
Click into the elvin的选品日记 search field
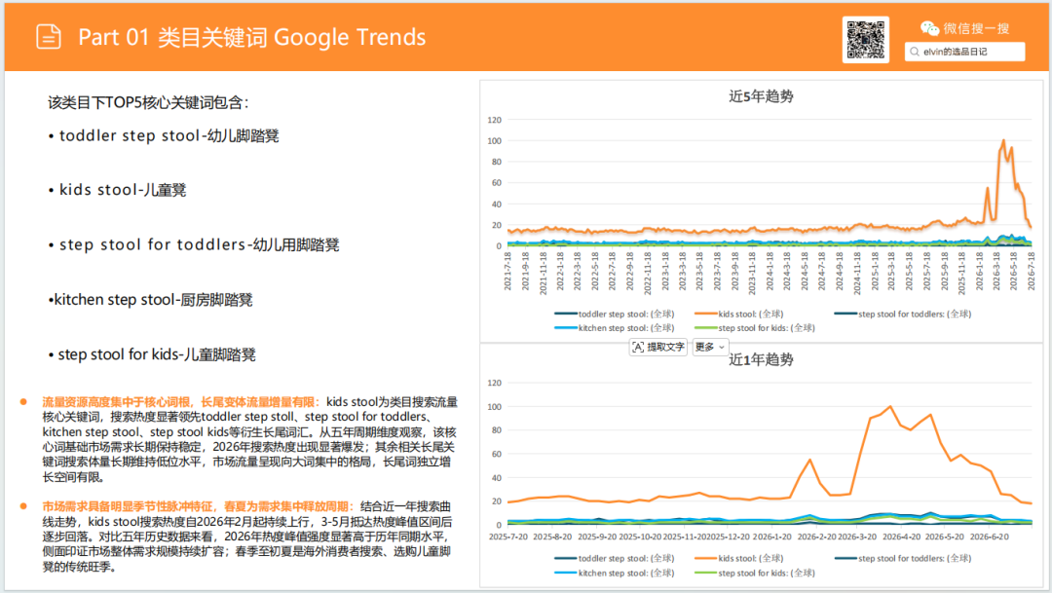tap(964, 52)
